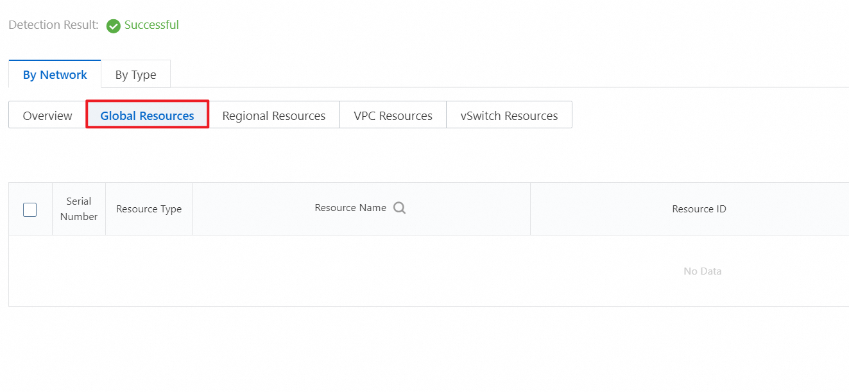Click the Successful status text
The height and width of the screenshot is (392, 849).
tap(151, 25)
